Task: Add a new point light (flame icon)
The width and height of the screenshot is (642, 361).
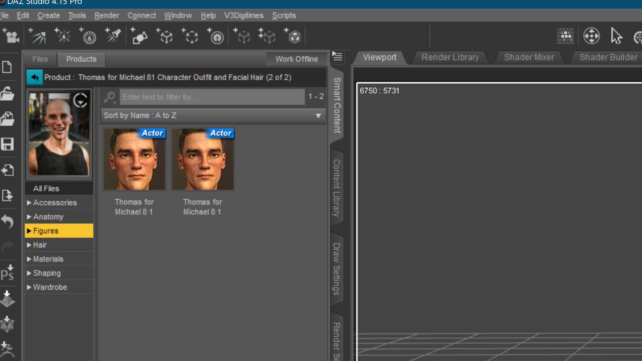Action: [63, 36]
